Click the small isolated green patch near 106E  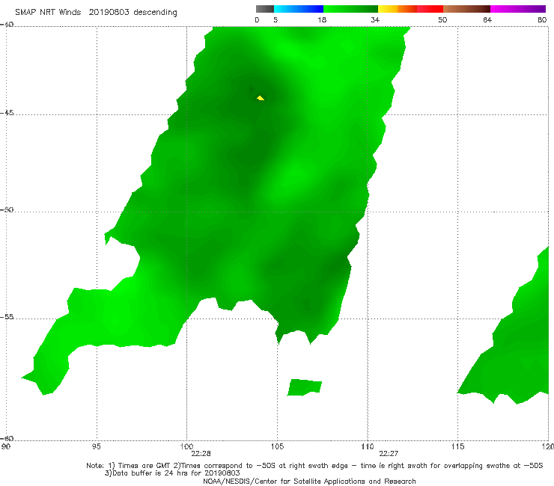click(x=304, y=387)
